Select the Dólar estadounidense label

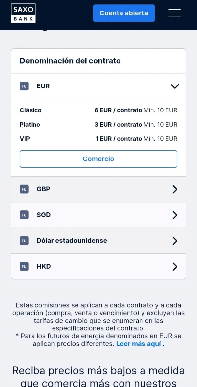[72, 241]
